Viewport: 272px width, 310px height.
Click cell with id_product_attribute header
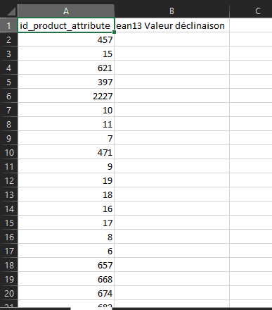(66, 25)
